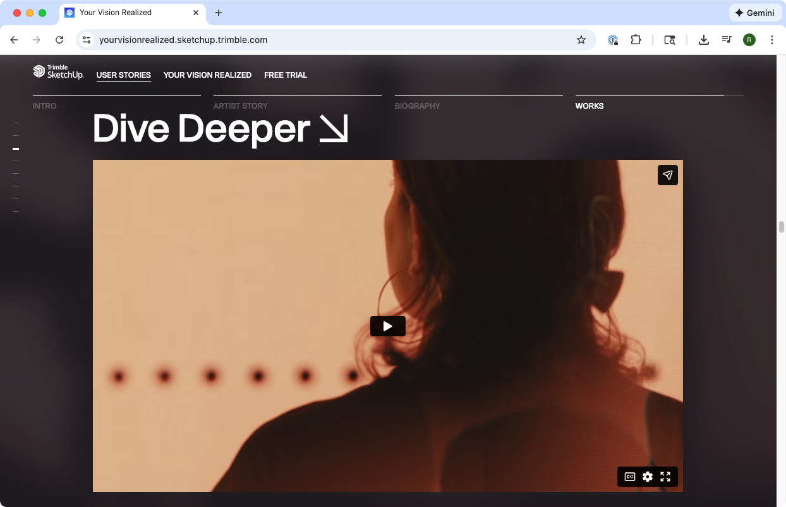The image size is (786, 507).
Task: Show browser downloads
Action: point(703,40)
